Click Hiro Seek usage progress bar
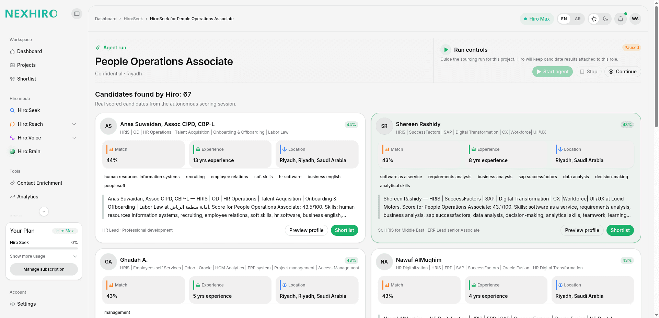Screen dimensions: 659x318 [x=44, y=248]
